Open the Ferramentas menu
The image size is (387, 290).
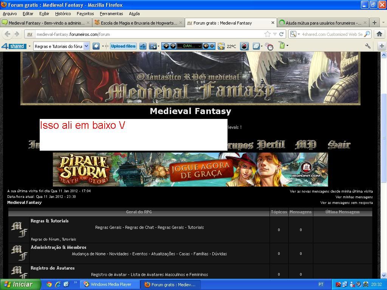click(x=111, y=14)
